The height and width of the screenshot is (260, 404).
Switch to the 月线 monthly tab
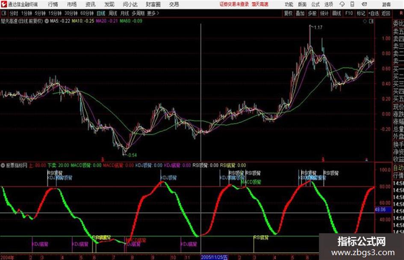tap(125, 13)
